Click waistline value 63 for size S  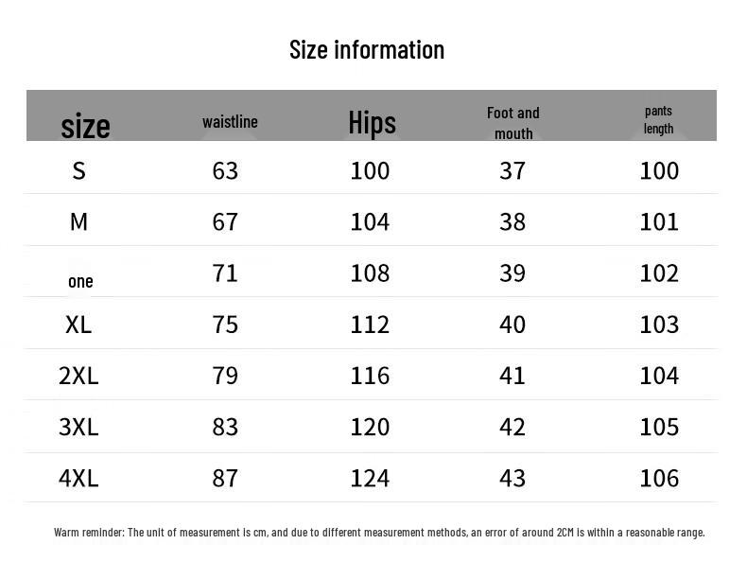point(225,170)
